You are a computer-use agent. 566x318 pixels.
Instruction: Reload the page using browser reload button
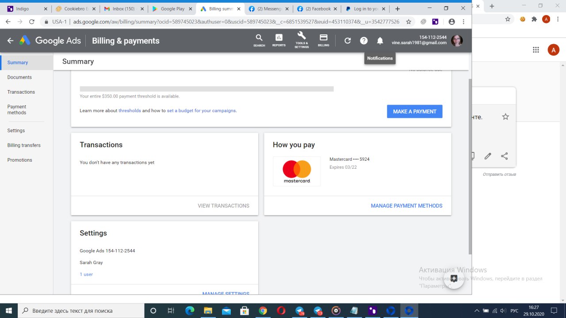(32, 22)
